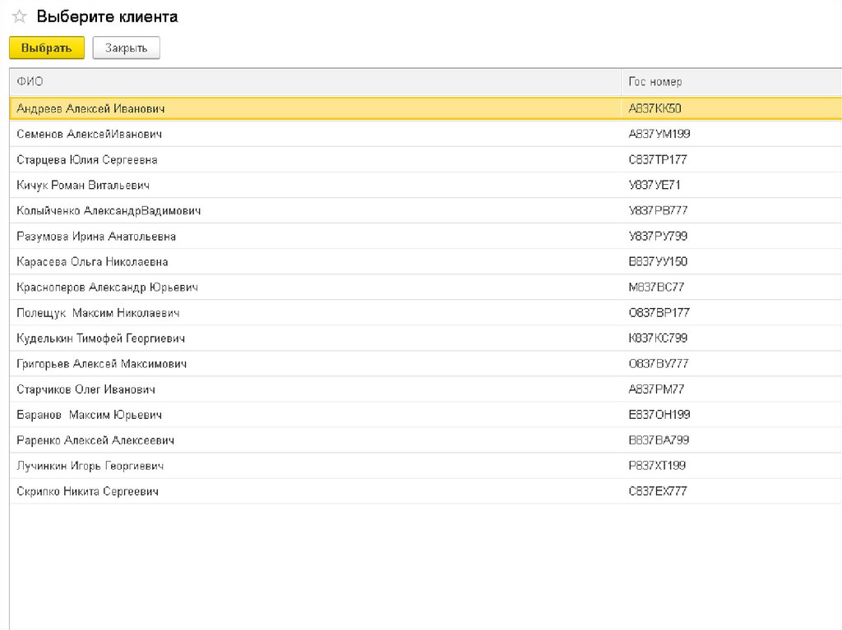Choose Григорьев Алексей Максимович
The image size is (842, 630).
(102, 364)
